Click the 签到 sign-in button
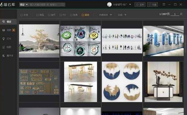 coord(140,4)
